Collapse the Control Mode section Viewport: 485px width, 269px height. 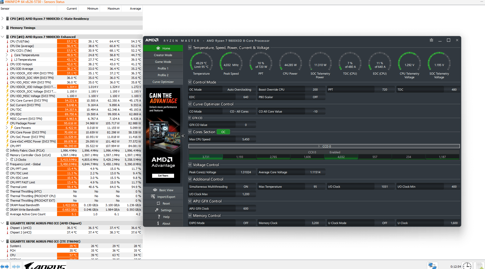click(x=190, y=82)
